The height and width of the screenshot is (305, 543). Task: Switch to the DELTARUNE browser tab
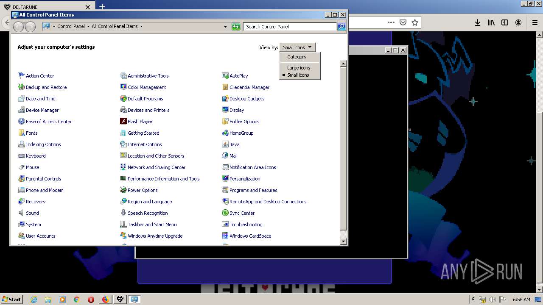click(47, 7)
